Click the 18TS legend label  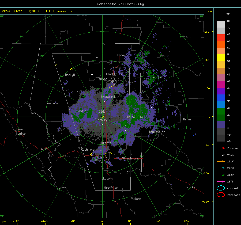click(x=230, y=182)
